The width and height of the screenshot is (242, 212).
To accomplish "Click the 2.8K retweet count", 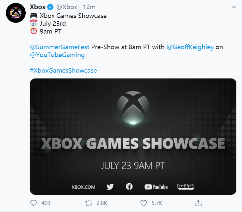I will [102, 203].
